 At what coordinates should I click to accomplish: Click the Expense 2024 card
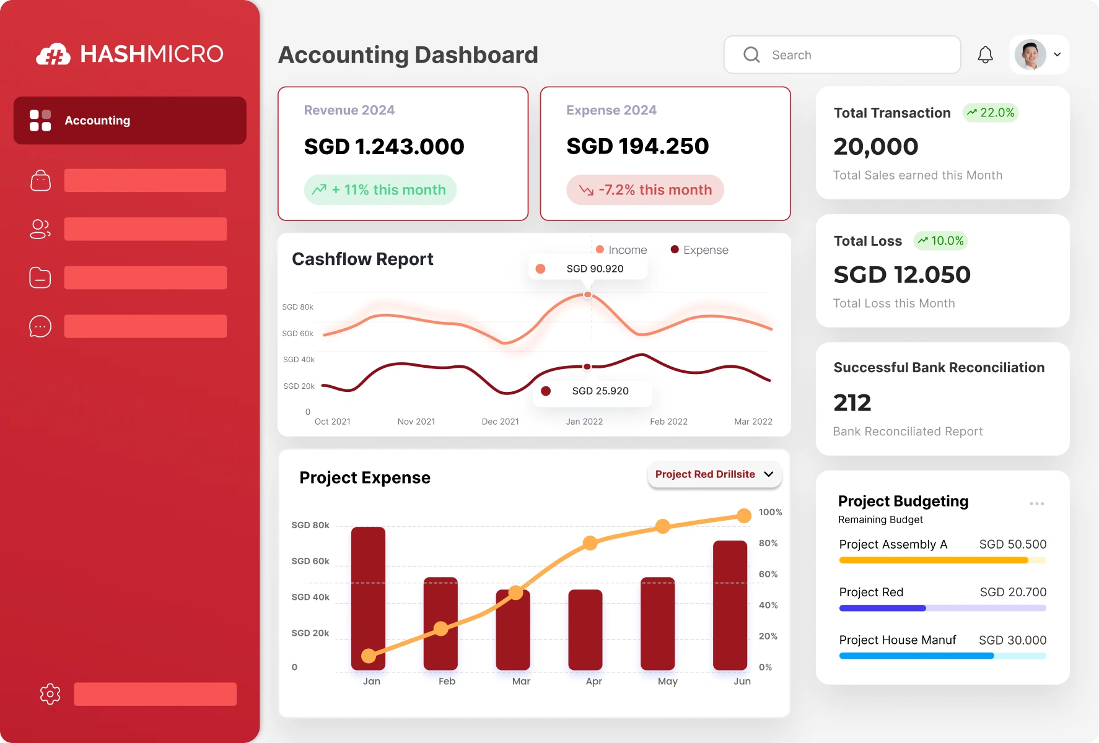click(665, 154)
